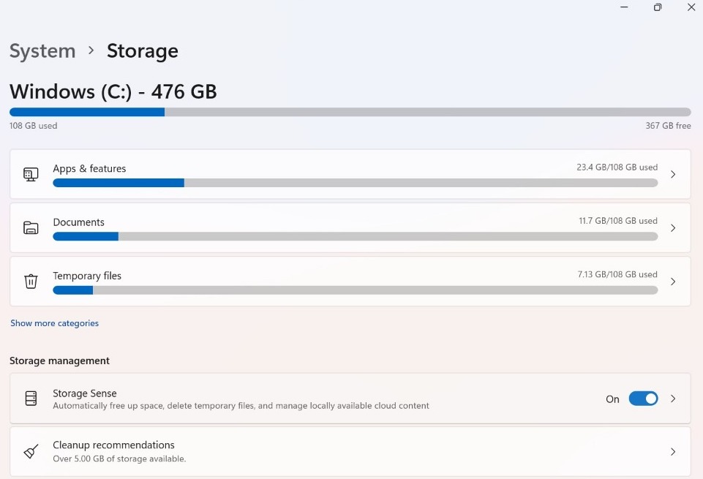Open Cleanup recommendations via its chevron
703x479 pixels.
672,451
